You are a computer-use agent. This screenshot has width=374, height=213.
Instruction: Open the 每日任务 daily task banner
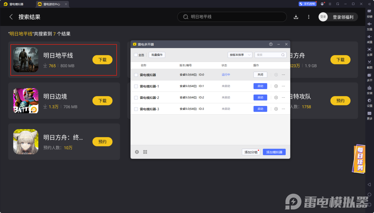coord(359,159)
